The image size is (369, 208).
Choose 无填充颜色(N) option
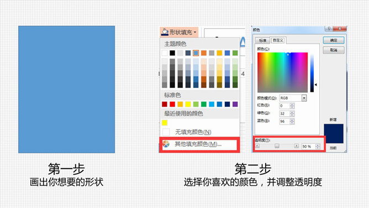point(193,132)
